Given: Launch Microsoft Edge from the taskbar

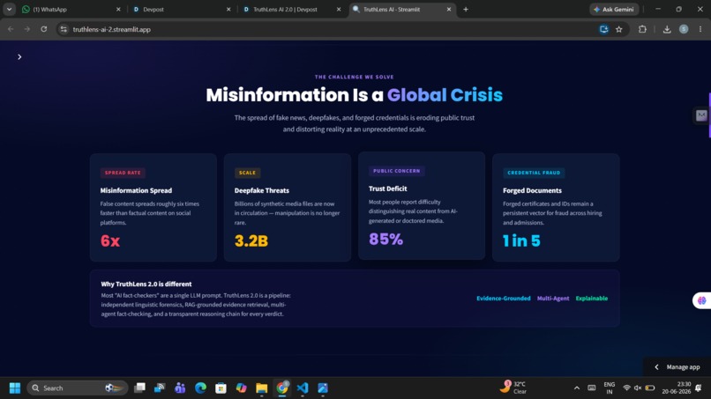Looking at the screenshot, I should (200, 388).
